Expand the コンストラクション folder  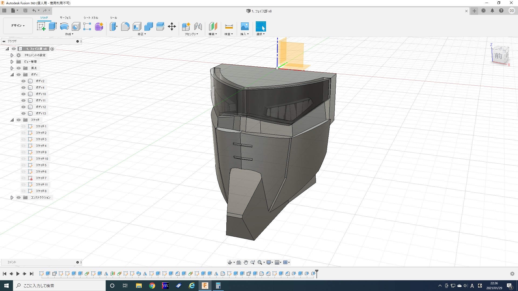pyautogui.click(x=12, y=198)
